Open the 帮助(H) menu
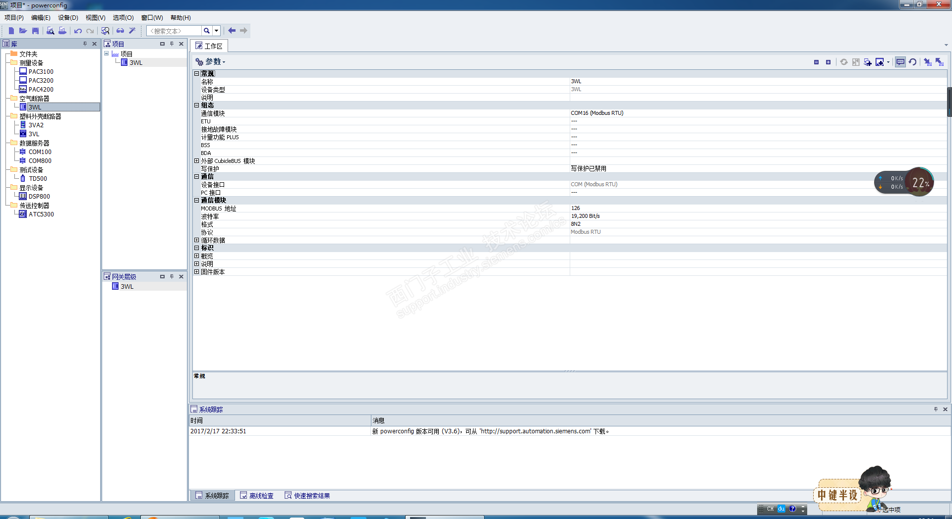952x519 pixels. coord(180,18)
